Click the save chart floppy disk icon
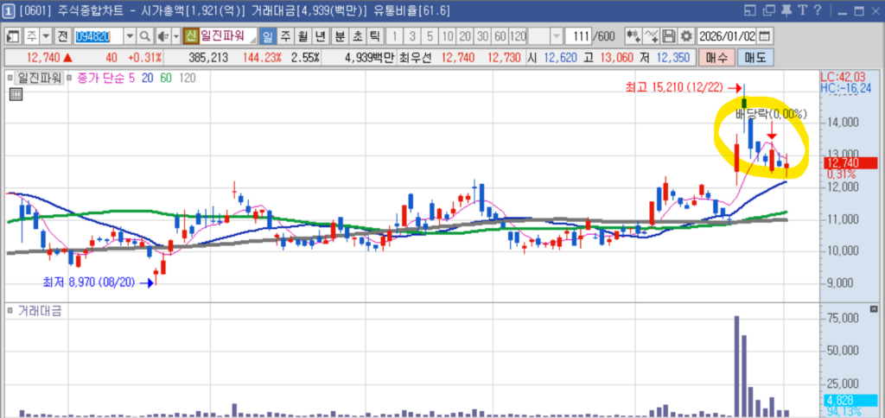 point(669,36)
